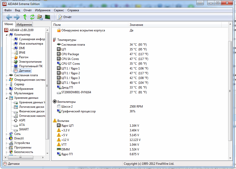Switch to the Меню tab

pyautogui.click(x=9, y=24)
